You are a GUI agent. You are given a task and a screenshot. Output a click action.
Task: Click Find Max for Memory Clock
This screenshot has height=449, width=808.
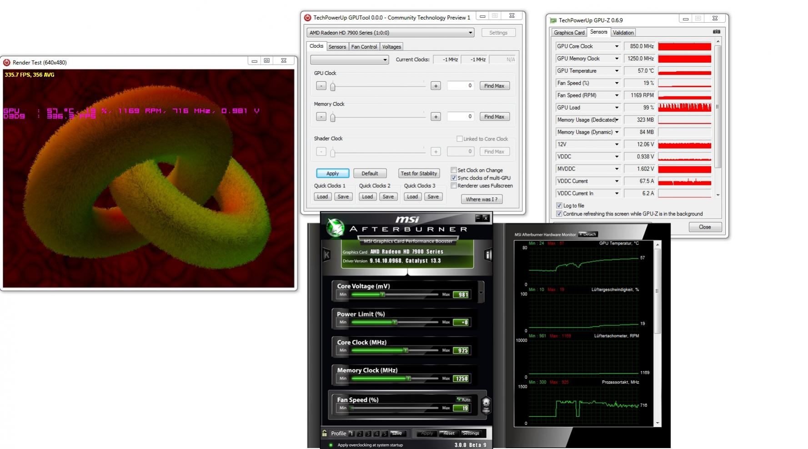click(x=494, y=117)
